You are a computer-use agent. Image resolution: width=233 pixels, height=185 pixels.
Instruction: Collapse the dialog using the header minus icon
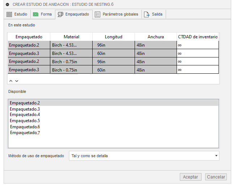[8, 5]
